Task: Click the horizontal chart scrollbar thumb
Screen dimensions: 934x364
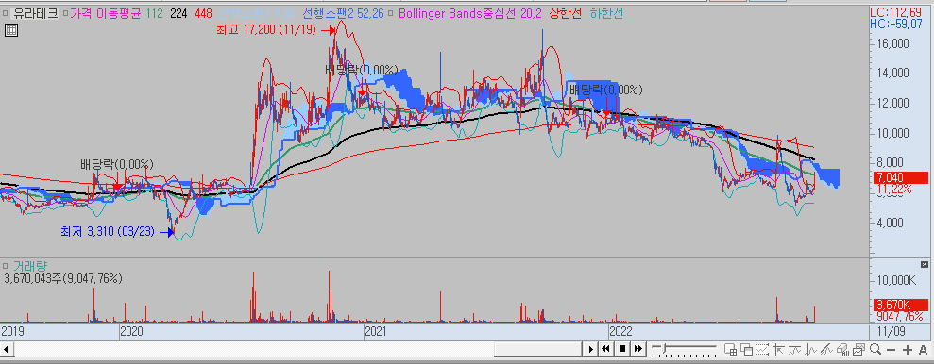Action: tap(537, 349)
